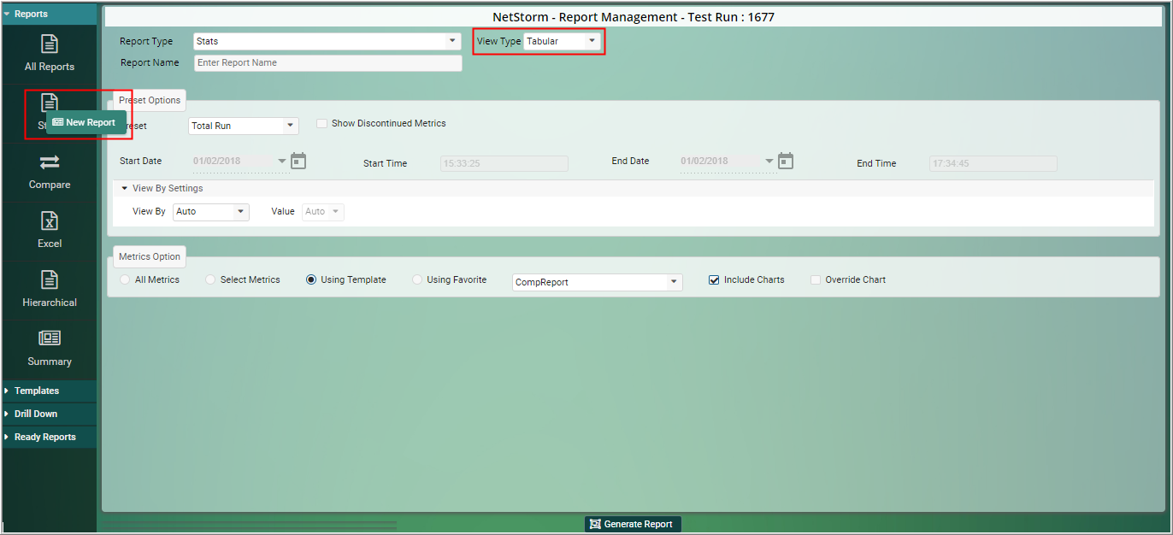This screenshot has width=1173, height=535.
Task: Click the Generate Report button
Action: [634, 524]
